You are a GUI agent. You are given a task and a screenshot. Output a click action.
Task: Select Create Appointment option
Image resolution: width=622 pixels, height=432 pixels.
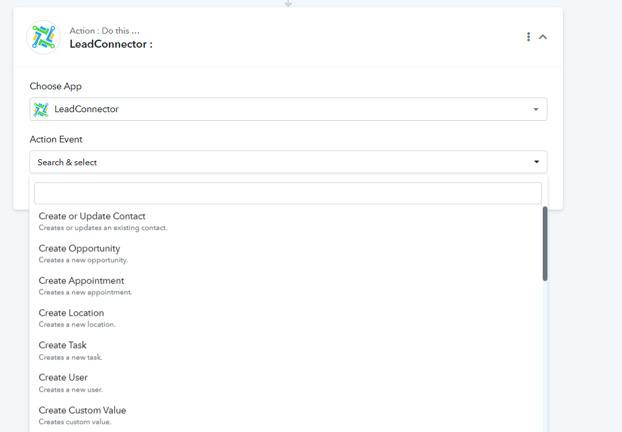click(x=285, y=286)
